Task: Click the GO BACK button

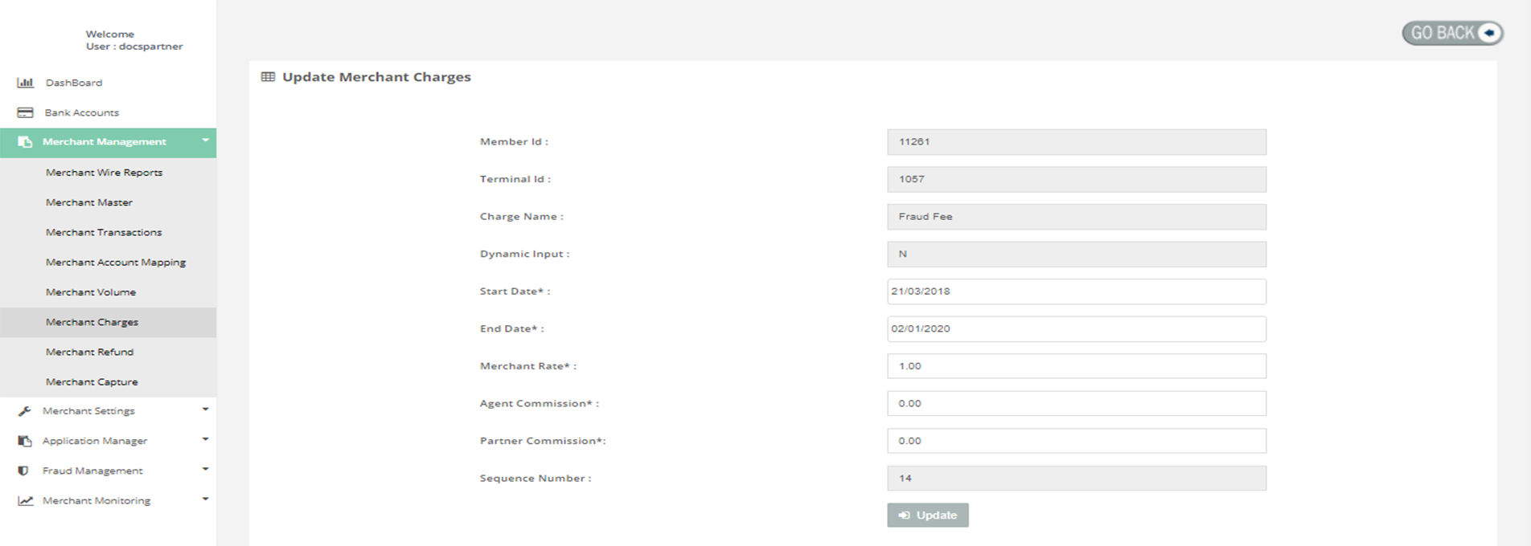Action: coord(1451,33)
